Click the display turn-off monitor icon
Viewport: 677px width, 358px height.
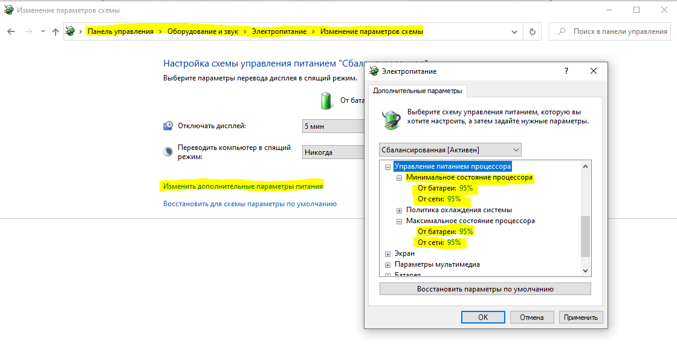[168, 126]
